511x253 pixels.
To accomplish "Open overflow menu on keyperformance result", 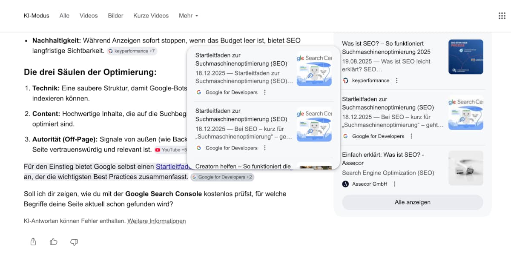I will [397, 80].
